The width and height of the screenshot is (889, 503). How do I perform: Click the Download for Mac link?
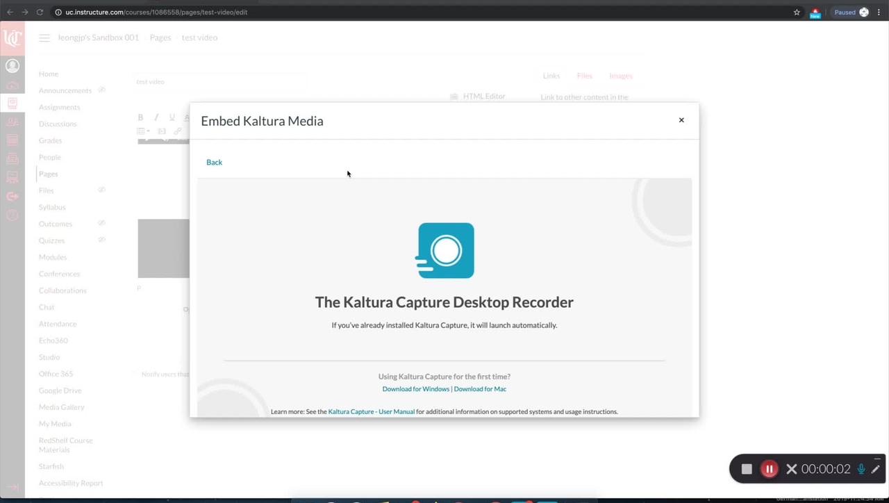480,389
